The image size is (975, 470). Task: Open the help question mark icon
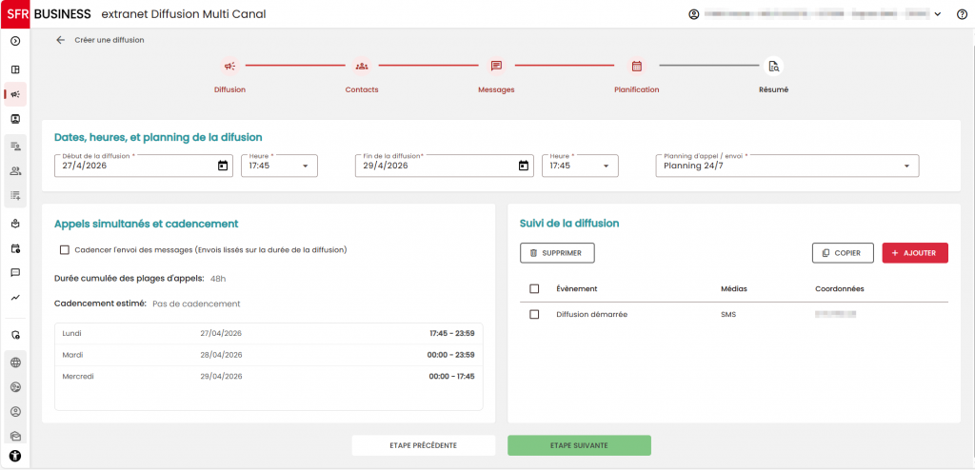[x=962, y=14]
